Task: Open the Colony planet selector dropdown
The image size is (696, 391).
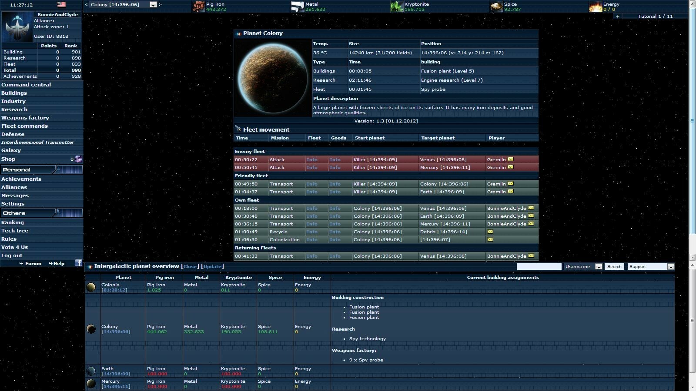Action: (x=153, y=4)
